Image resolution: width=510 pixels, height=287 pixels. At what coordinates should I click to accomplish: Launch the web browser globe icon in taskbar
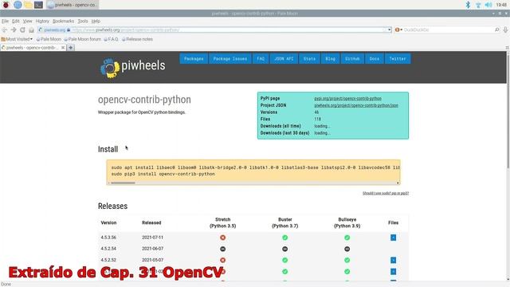coord(18,5)
